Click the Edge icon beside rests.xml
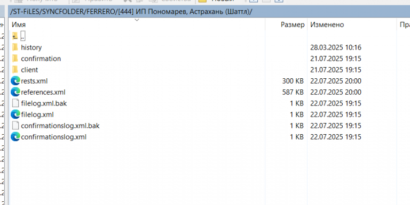Image resolution: width=410 pixels, height=205 pixels. 15,81
